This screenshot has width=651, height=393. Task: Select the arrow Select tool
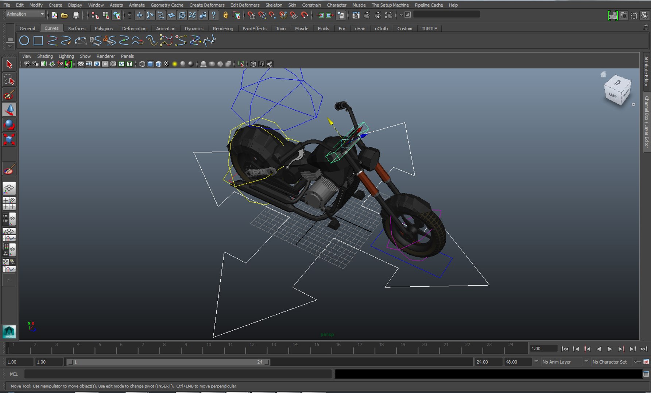[x=9, y=65]
